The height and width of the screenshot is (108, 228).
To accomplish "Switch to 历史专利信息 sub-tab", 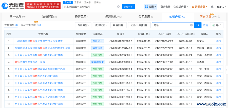I will point(31,25).
